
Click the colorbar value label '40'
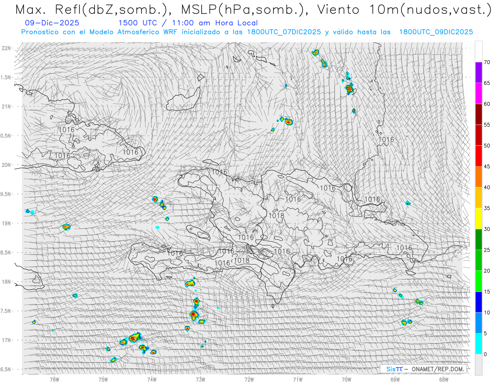tap(487, 187)
